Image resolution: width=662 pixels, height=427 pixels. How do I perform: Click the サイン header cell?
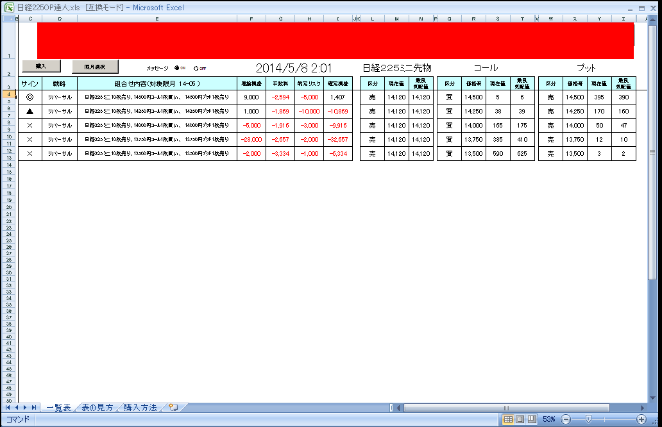pyautogui.click(x=30, y=83)
